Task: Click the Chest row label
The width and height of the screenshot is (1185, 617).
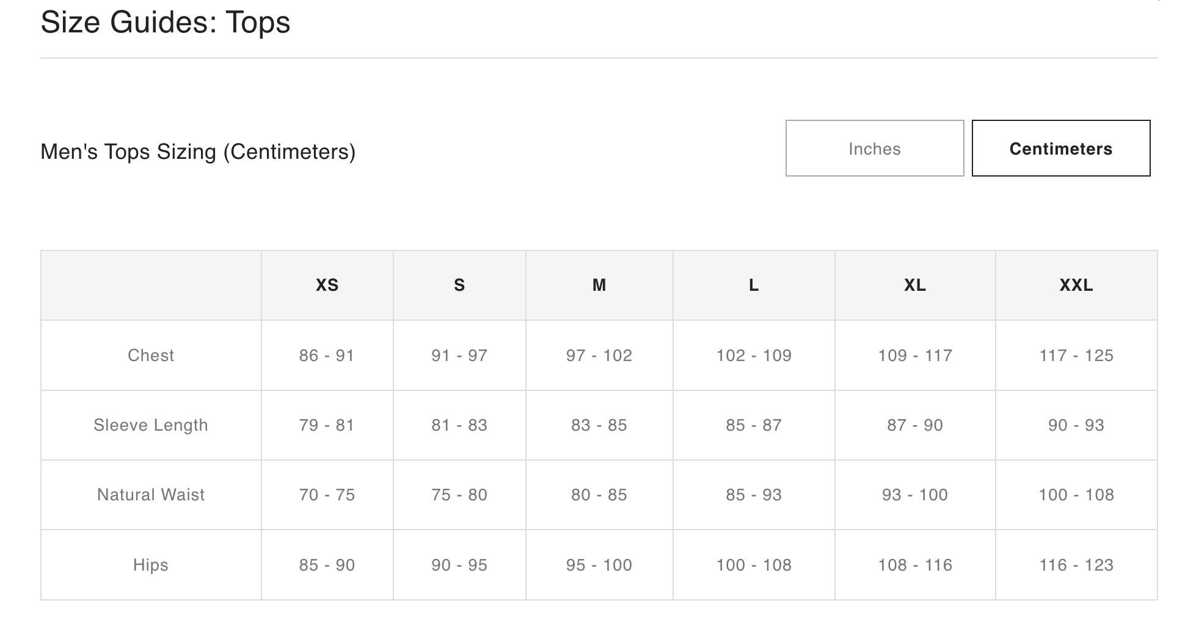Action: (x=151, y=356)
